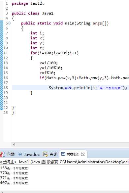Click the terminated Java1 launch description

[65, 162]
